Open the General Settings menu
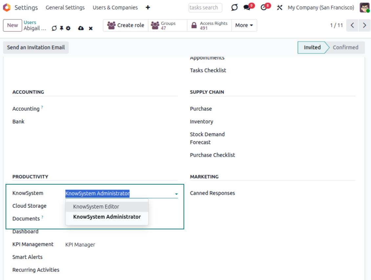The height and width of the screenshot is (280, 371). [65, 8]
